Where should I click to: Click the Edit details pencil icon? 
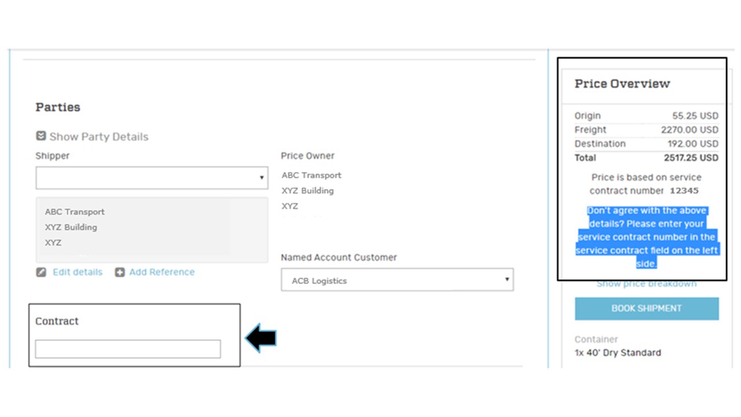tap(41, 272)
